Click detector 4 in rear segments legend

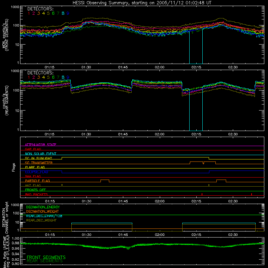44,77
